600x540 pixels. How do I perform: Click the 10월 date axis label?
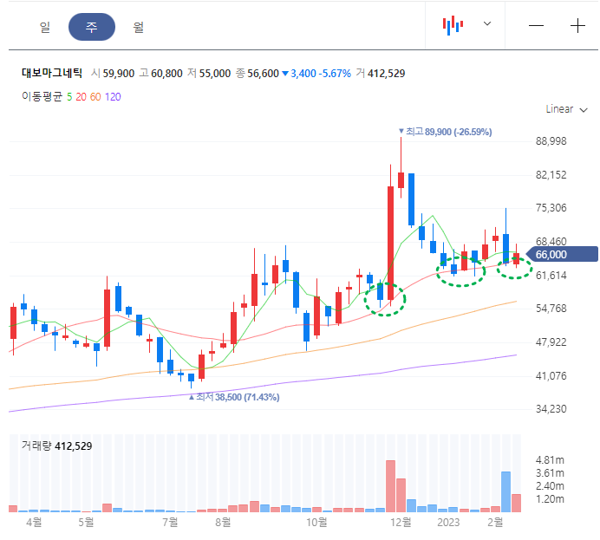316,522
